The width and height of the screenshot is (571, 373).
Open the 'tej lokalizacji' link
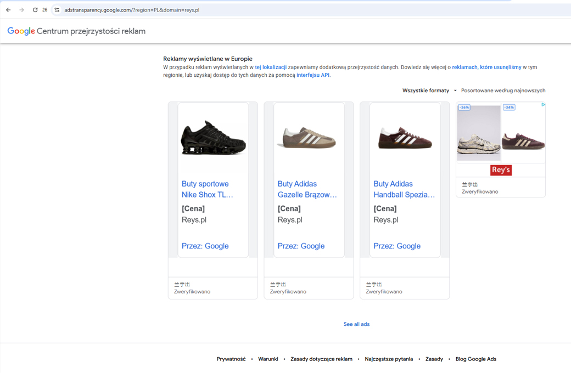(271, 67)
